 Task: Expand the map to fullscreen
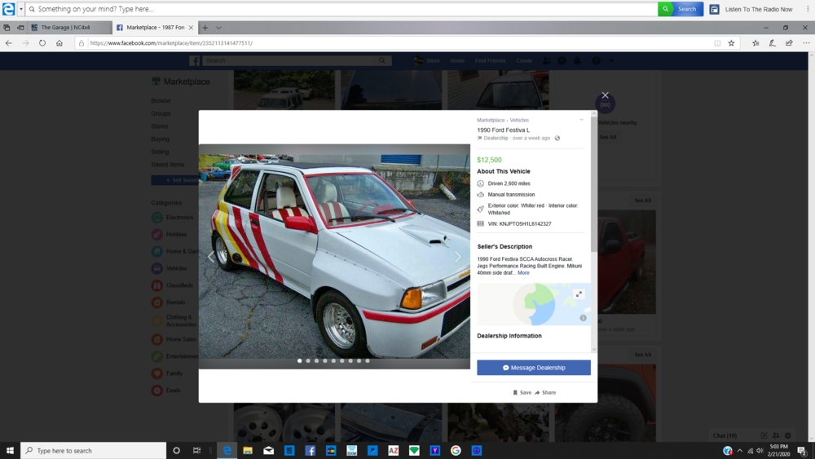[579, 294]
